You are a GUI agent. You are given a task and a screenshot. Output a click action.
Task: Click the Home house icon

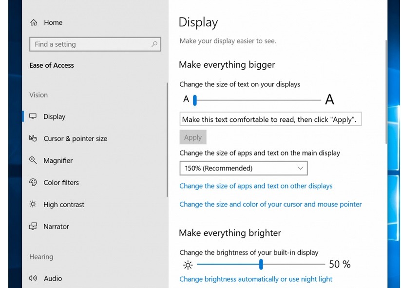(x=34, y=22)
